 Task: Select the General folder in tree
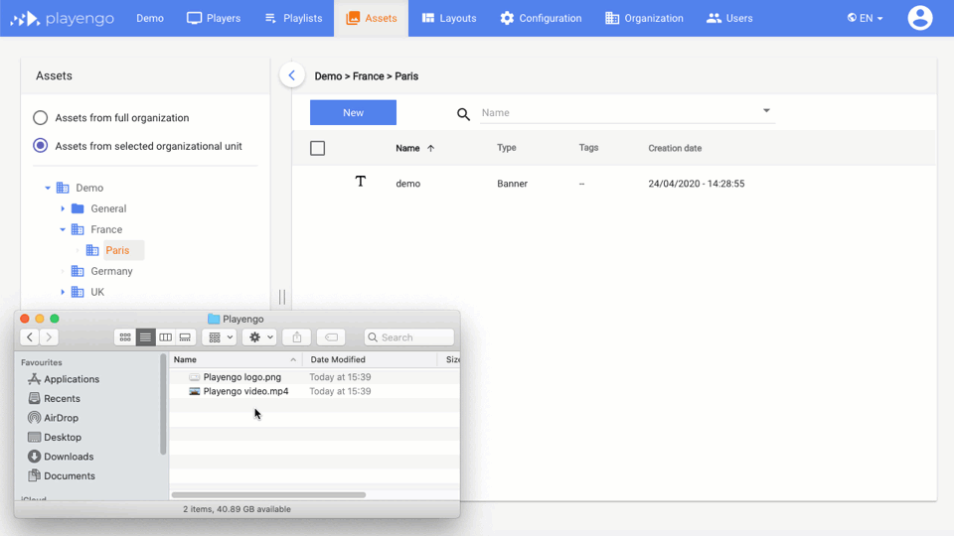tap(108, 208)
